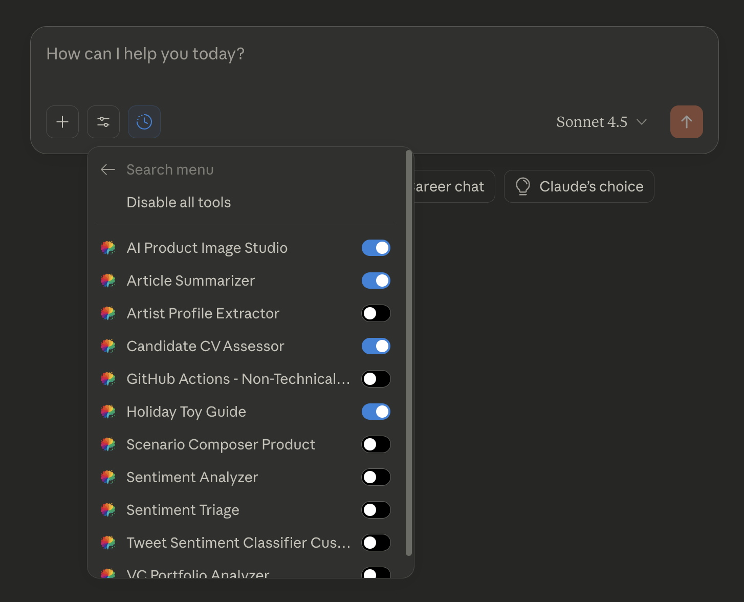Image resolution: width=744 pixels, height=602 pixels.
Task: Click the back arrow beside Search menu
Action: pyautogui.click(x=108, y=169)
